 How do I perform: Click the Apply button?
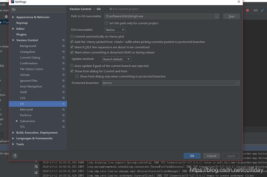[231, 156]
